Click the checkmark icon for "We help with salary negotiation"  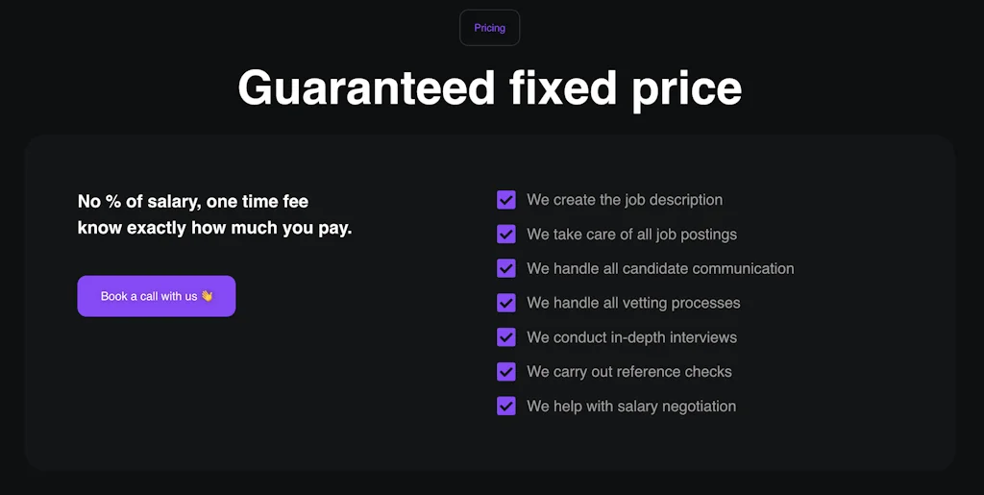506,407
